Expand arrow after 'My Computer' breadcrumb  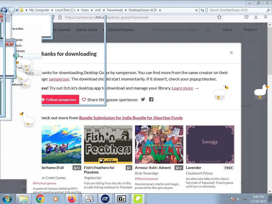pyautogui.click(x=52, y=10)
